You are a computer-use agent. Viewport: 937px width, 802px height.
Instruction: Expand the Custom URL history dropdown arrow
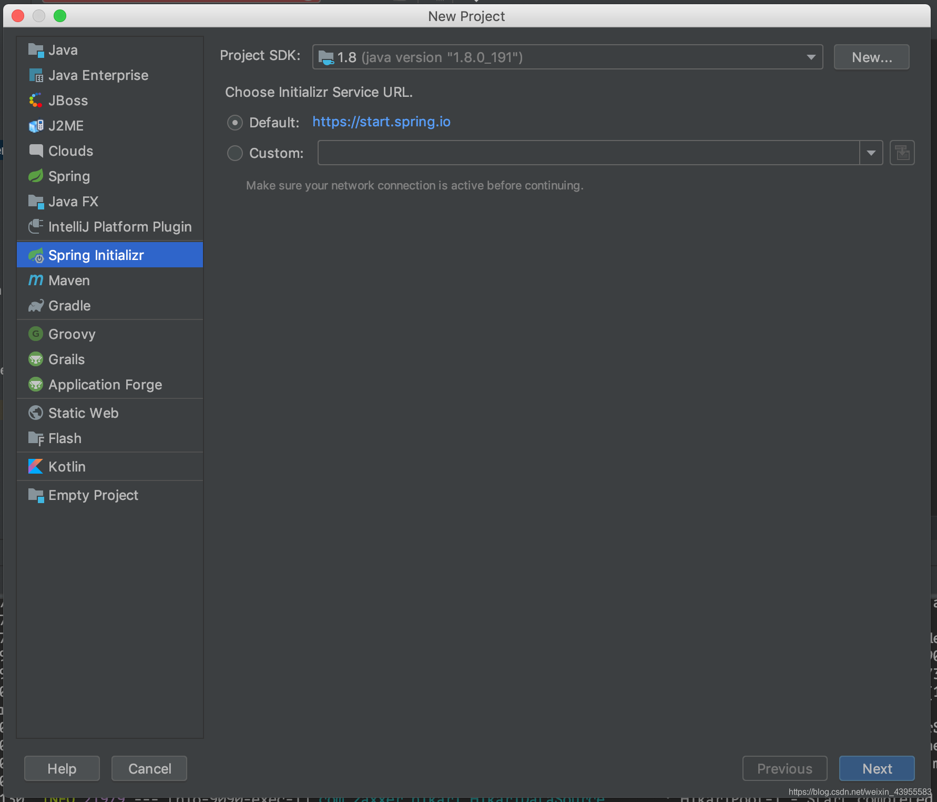871,153
